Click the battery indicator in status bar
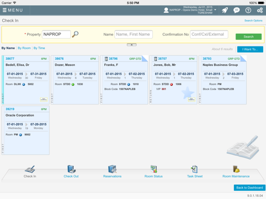This screenshot has height=199, width=266. click(261, 3)
